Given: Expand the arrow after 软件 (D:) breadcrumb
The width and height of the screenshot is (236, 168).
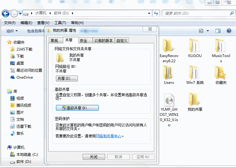Looking at the screenshot, I should (x=73, y=13).
